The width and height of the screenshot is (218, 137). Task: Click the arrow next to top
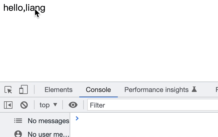click(x=55, y=105)
